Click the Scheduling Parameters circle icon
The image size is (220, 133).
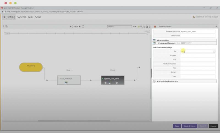point(154,81)
